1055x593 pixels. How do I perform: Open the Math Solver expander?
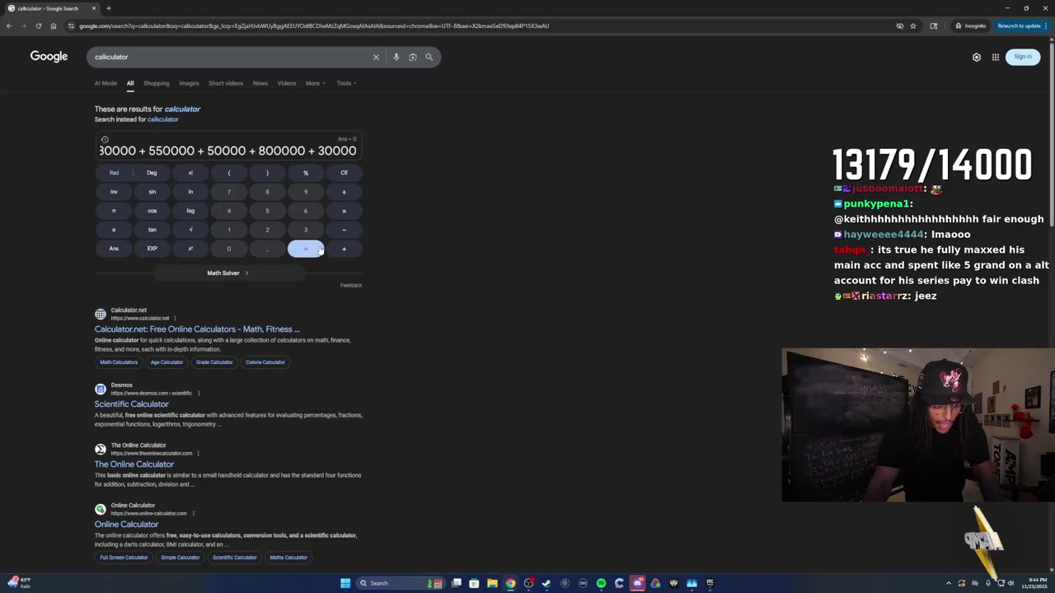pos(227,273)
